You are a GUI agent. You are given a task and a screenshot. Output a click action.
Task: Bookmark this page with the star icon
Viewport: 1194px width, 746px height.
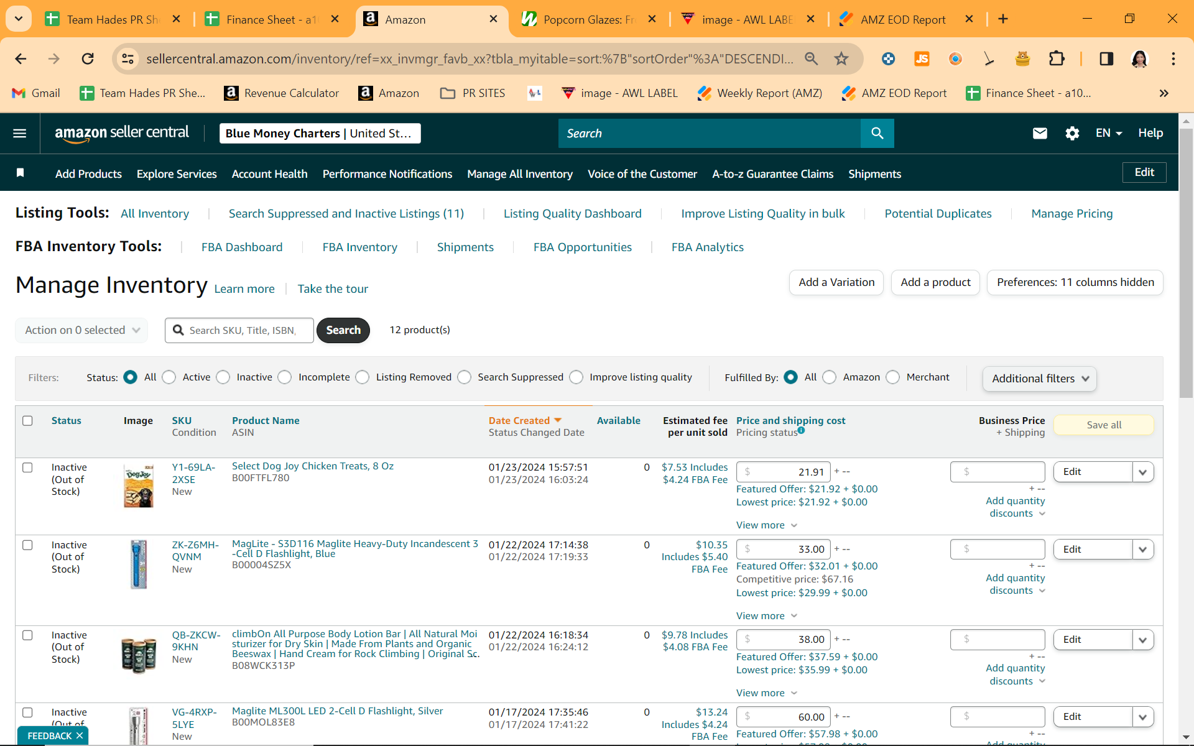[841, 59]
